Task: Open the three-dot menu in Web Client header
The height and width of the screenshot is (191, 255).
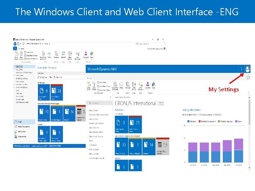Action: point(242,69)
